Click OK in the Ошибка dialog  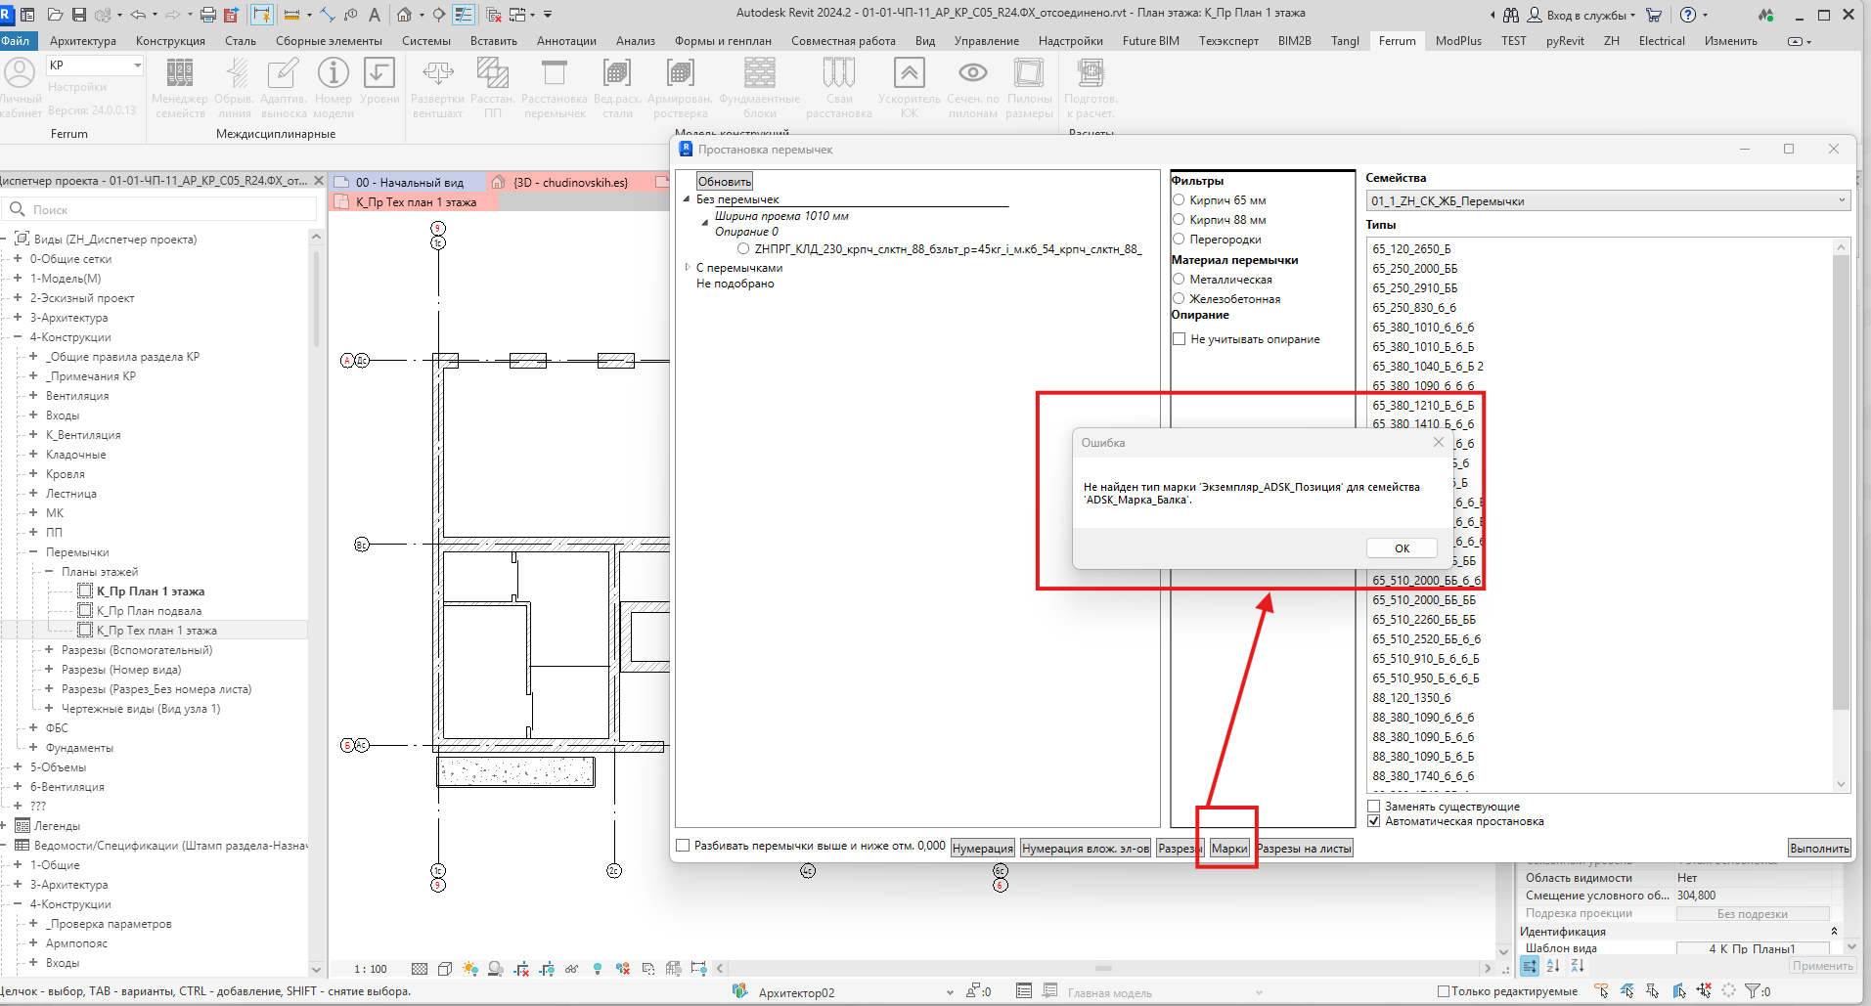pos(1402,548)
